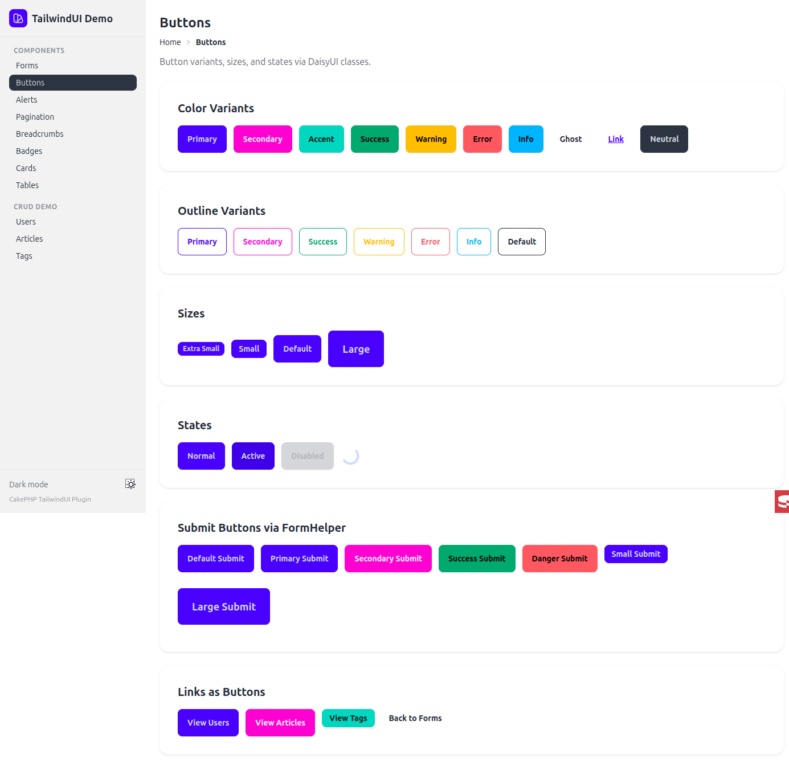Open View Tags link button

point(348,718)
